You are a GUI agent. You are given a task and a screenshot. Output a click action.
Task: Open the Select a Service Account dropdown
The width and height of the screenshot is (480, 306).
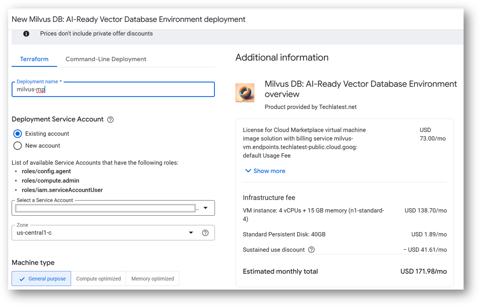tap(205, 208)
